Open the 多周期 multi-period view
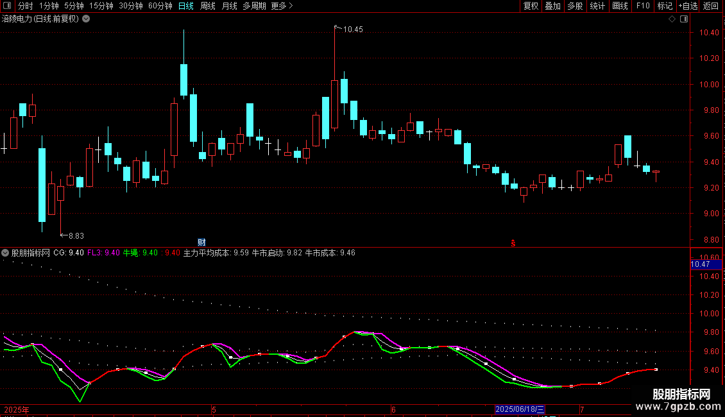Viewport: 725px width, 417px height. [x=254, y=6]
